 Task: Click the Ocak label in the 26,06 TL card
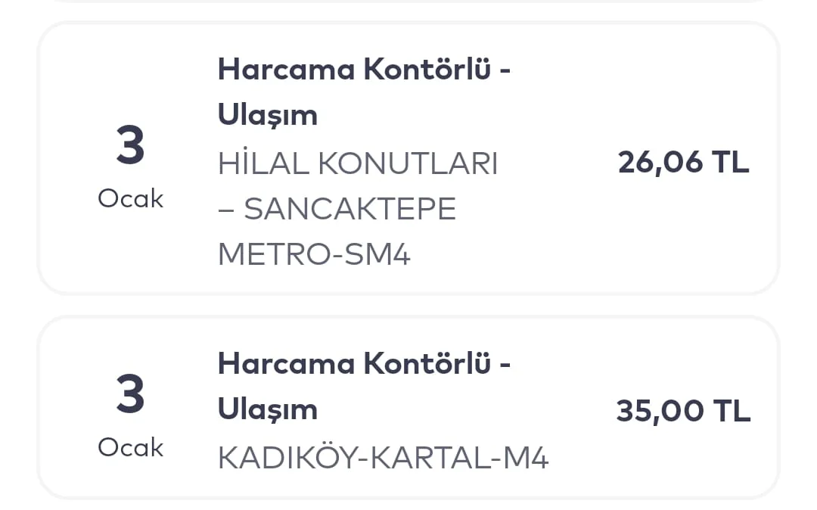[130, 199]
